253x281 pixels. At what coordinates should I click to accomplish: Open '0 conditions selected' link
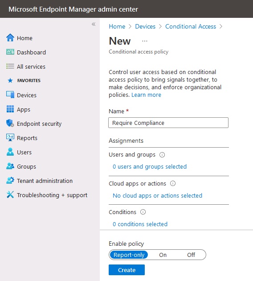tap(140, 224)
